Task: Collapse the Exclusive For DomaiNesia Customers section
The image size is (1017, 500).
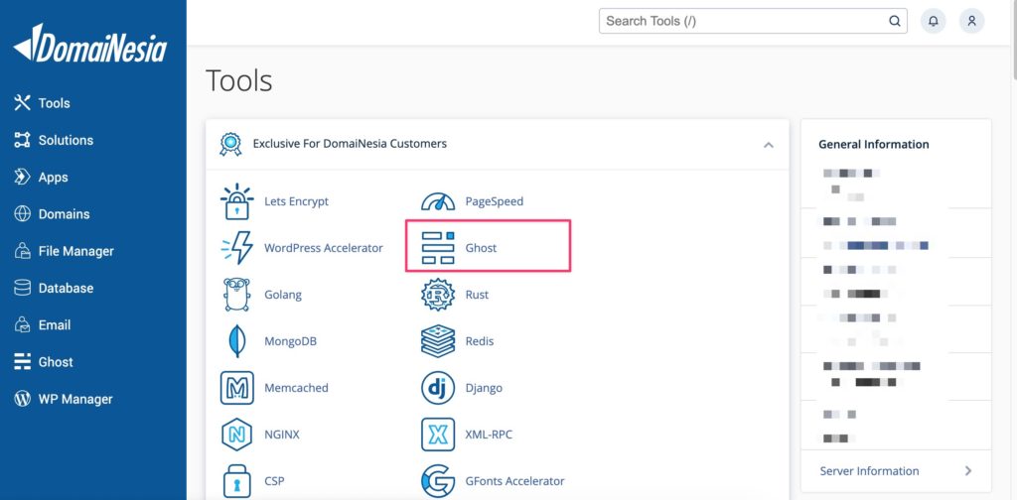Action: 769,145
